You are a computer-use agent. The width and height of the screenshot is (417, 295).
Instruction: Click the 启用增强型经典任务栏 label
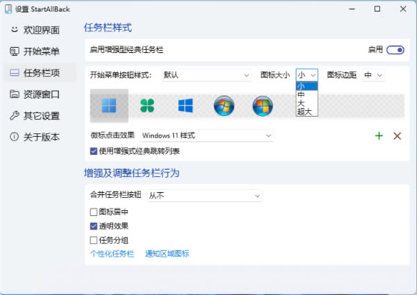(x=126, y=50)
